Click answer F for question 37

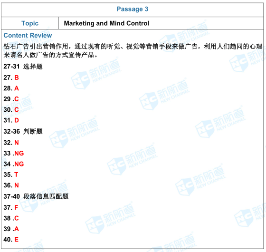point(16,207)
